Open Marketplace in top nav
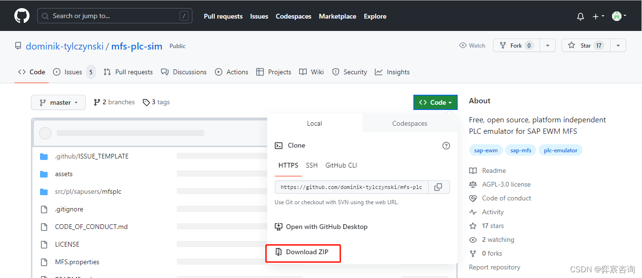642x278 pixels. [x=338, y=16]
